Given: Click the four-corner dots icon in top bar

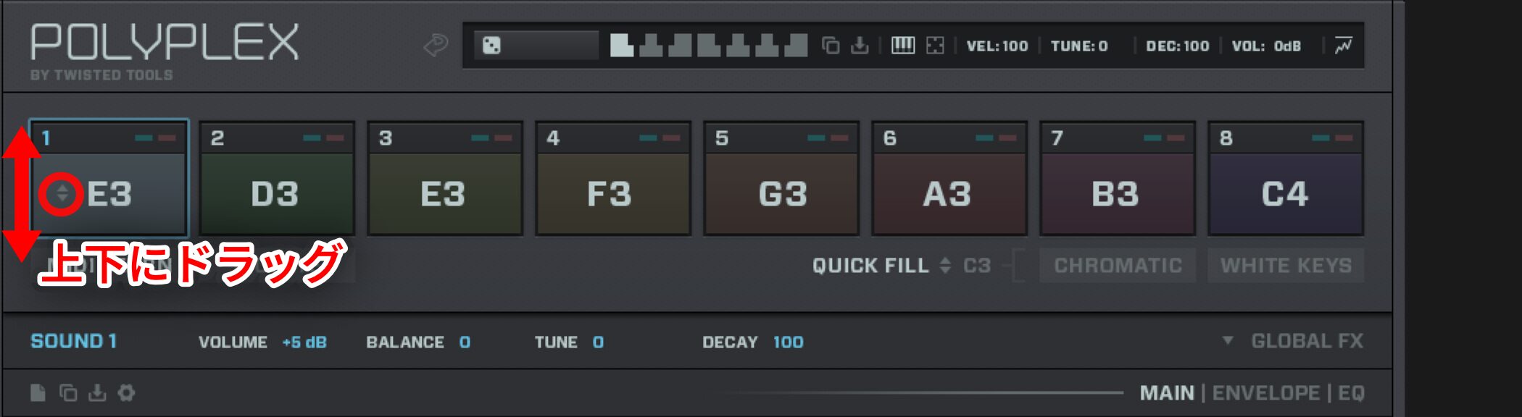Looking at the screenshot, I should 935,46.
